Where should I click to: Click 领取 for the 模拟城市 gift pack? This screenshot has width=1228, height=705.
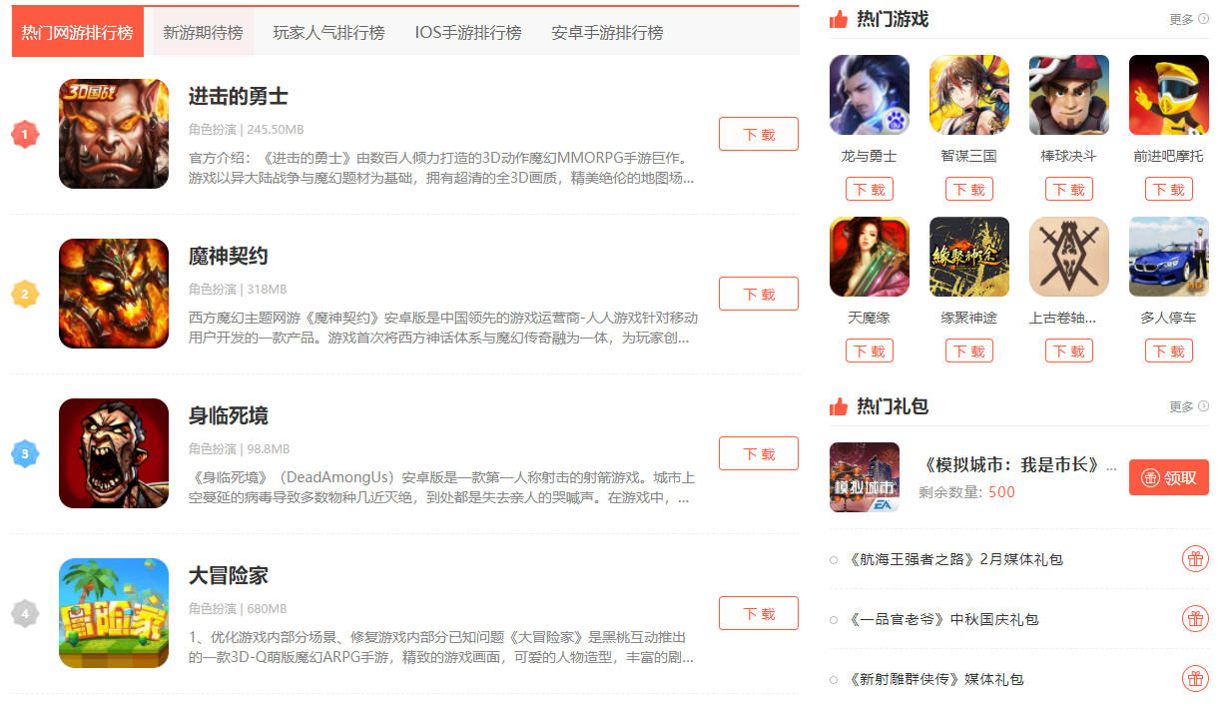[x=1169, y=477]
